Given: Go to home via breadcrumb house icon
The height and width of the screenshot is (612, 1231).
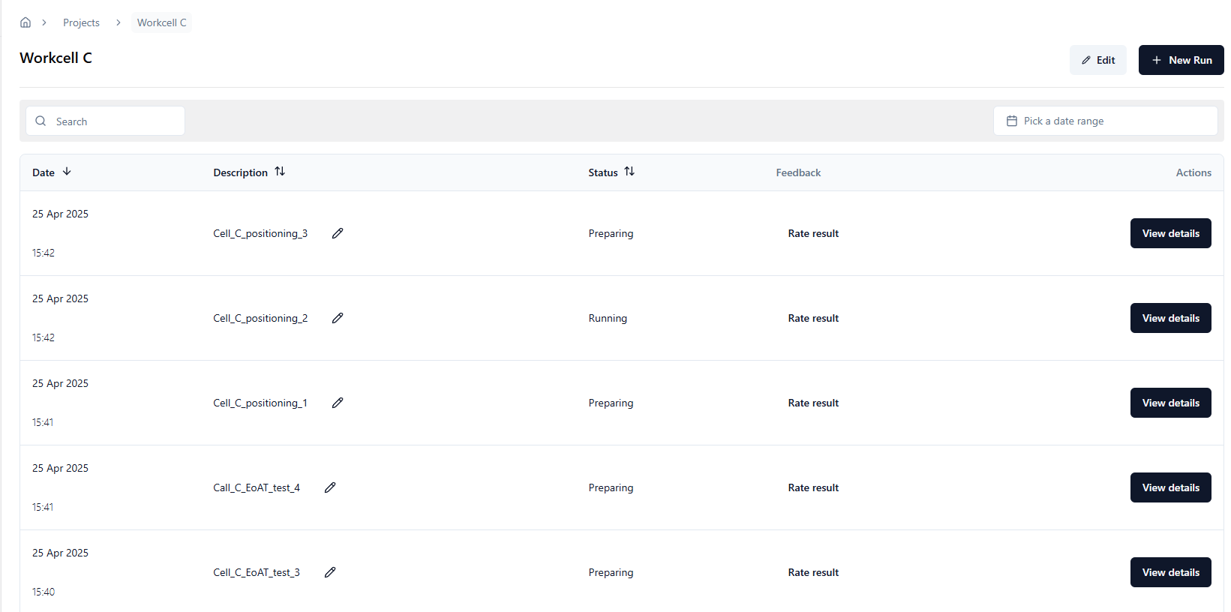Looking at the screenshot, I should tap(26, 22).
